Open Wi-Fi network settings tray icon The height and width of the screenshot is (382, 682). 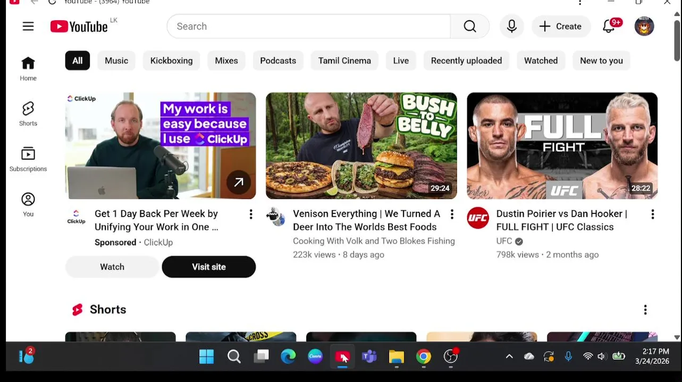click(588, 357)
